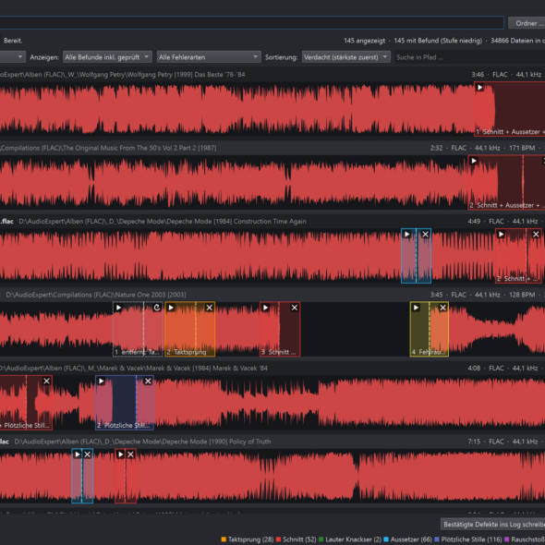This screenshot has height=545, width=545.
Task: Click 'Bestätigte Defekte ins Log schreiben' button
Action: click(x=493, y=524)
